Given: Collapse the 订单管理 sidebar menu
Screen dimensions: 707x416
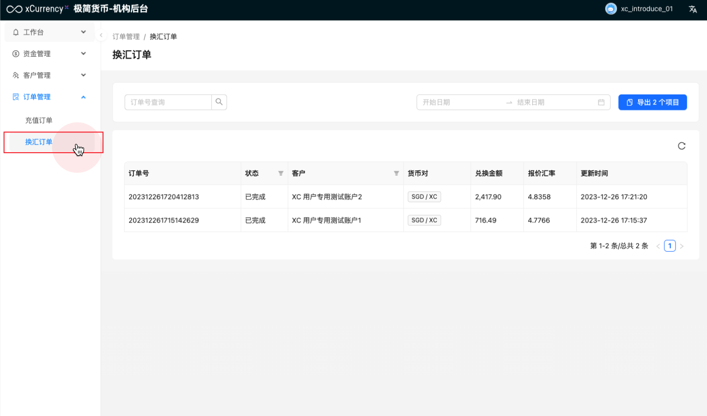Looking at the screenshot, I should [x=49, y=97].
